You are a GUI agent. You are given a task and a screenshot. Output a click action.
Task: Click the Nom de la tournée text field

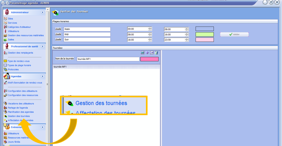point(108,59)
